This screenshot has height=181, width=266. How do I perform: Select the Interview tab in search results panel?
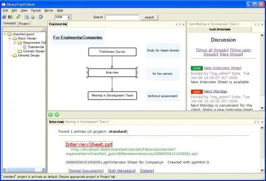[x=56, y=122]
